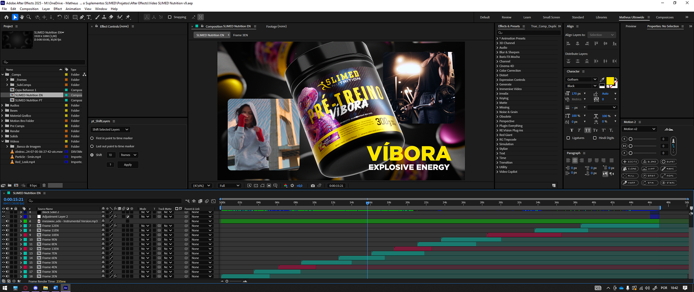Open the Animation menu
The image size is (694, 292).
click(73, 9)
